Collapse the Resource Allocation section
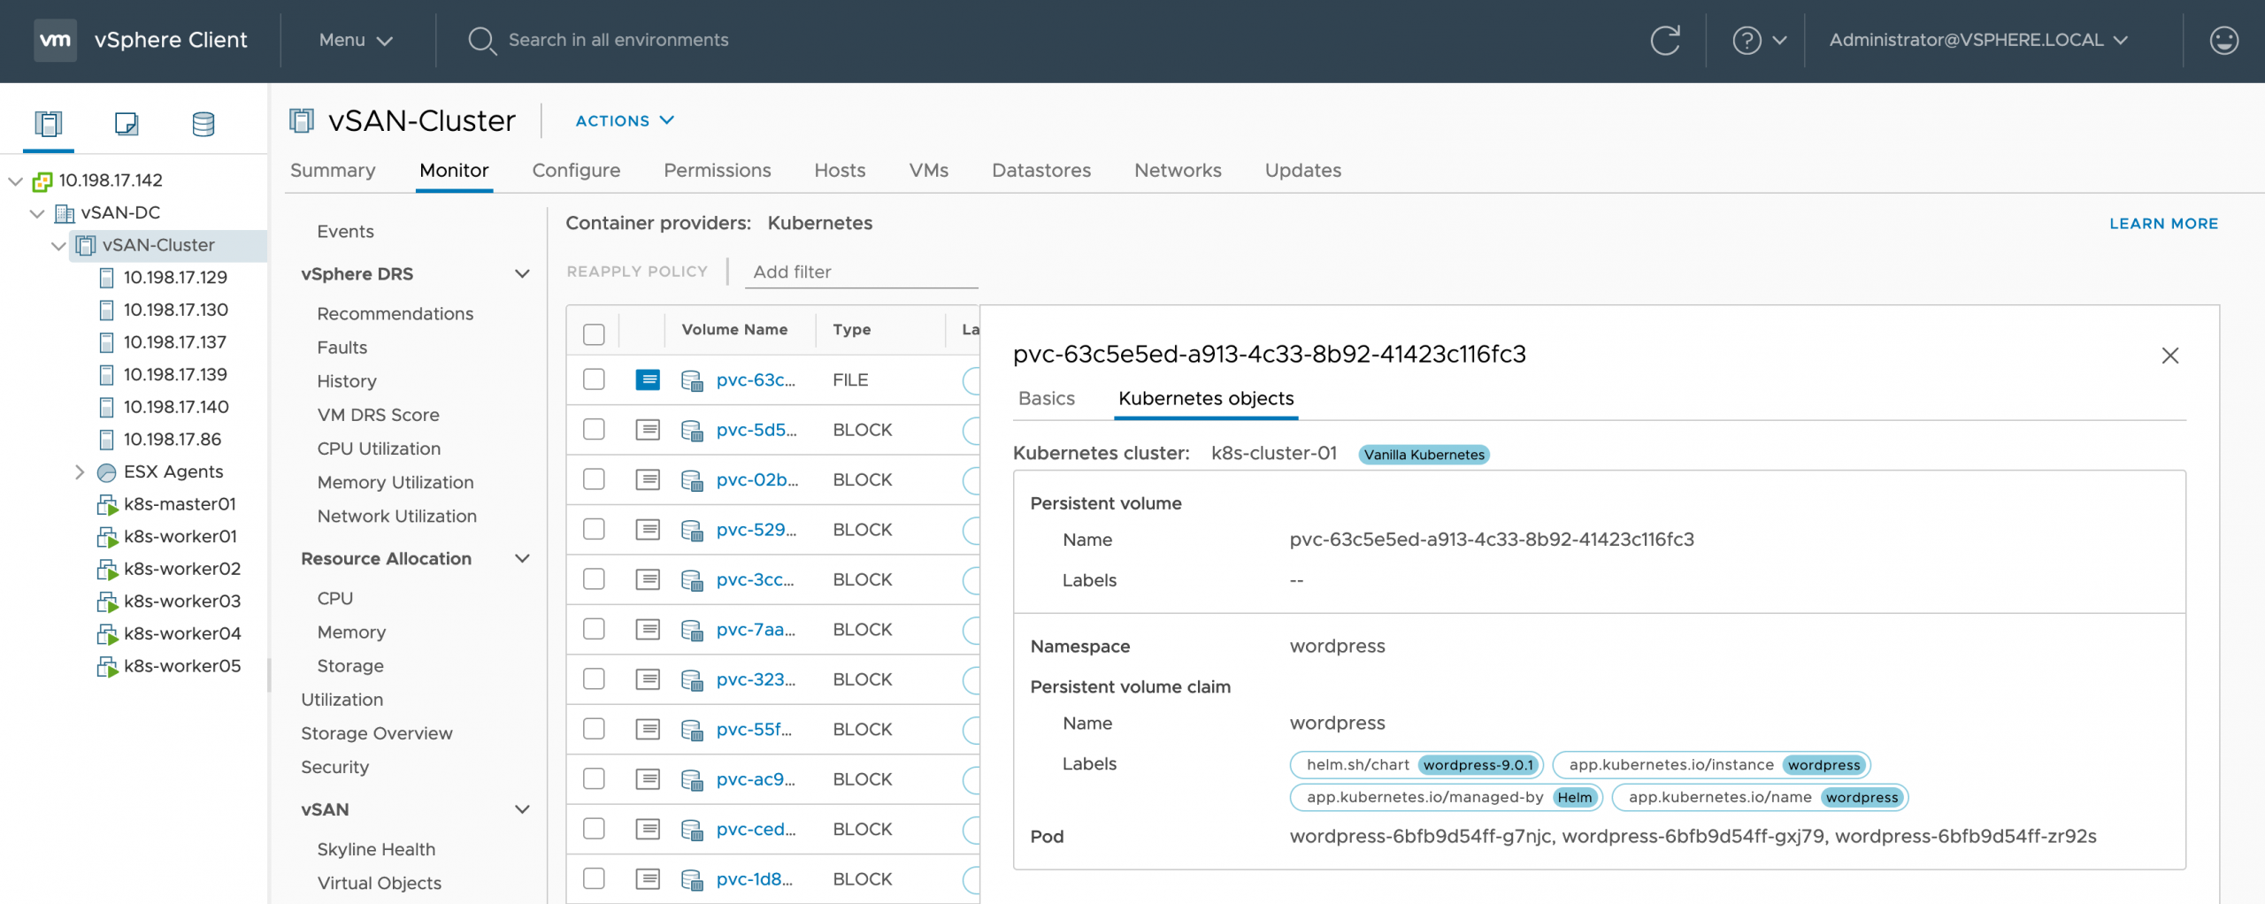Screen dimensions: 2265x904 (x=522, y=559)
